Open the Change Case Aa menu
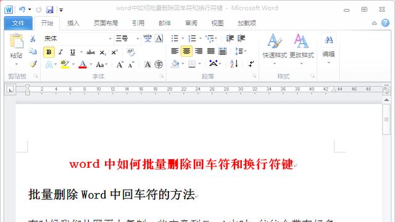 [102, 65]
